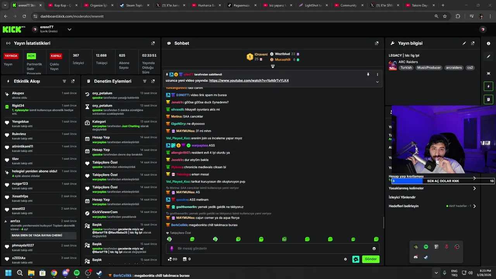Open Hesap yaşı kısıtlaması setting arrow

[474, 178]
